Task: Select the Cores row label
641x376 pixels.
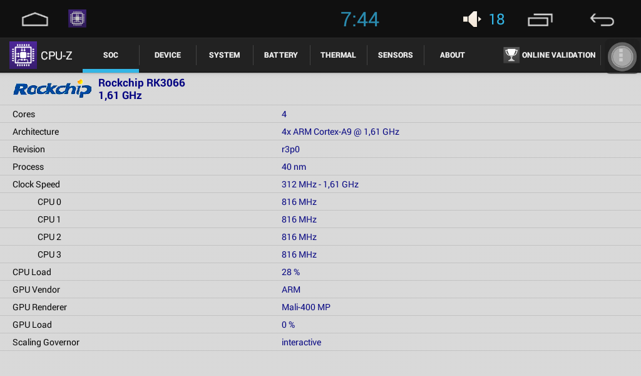Action: tap(24, 114)
